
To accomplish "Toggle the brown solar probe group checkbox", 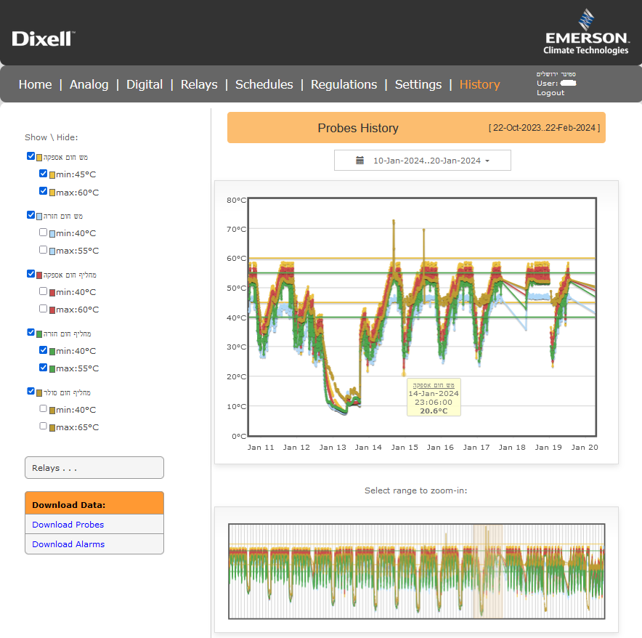I will tap(31, 391).
